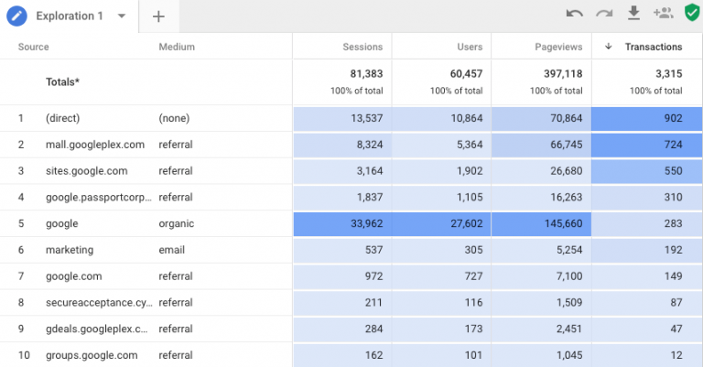The width and height of the screenshot is (703, 367).
Task: Click the green shield checkmark icon
Action: point(691,14)
